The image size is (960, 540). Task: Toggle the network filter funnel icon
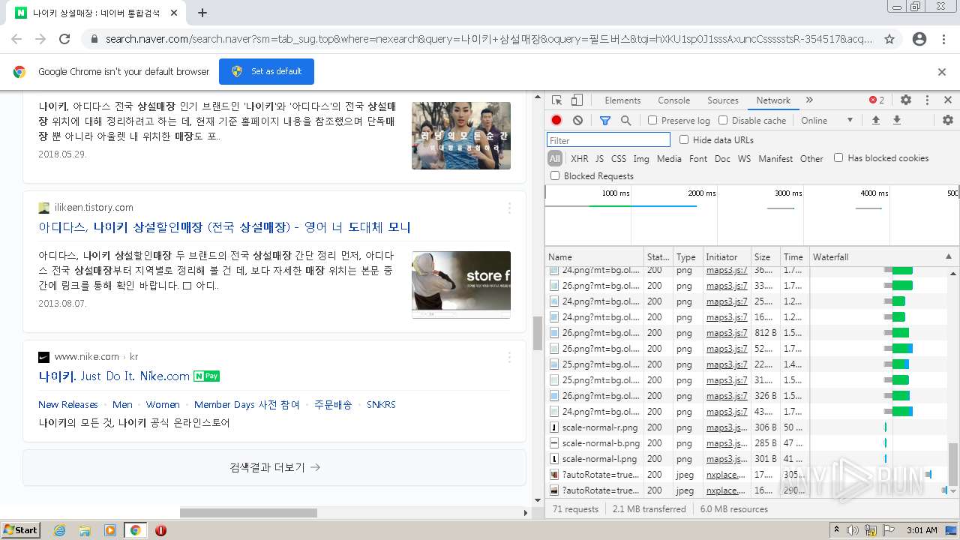point(605,120)
